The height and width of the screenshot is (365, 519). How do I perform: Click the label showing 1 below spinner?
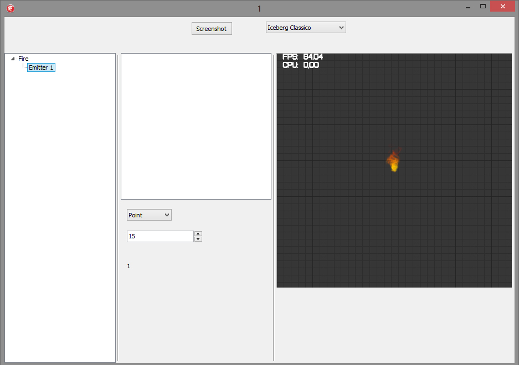pyautogui.click(x=129, y=266)
